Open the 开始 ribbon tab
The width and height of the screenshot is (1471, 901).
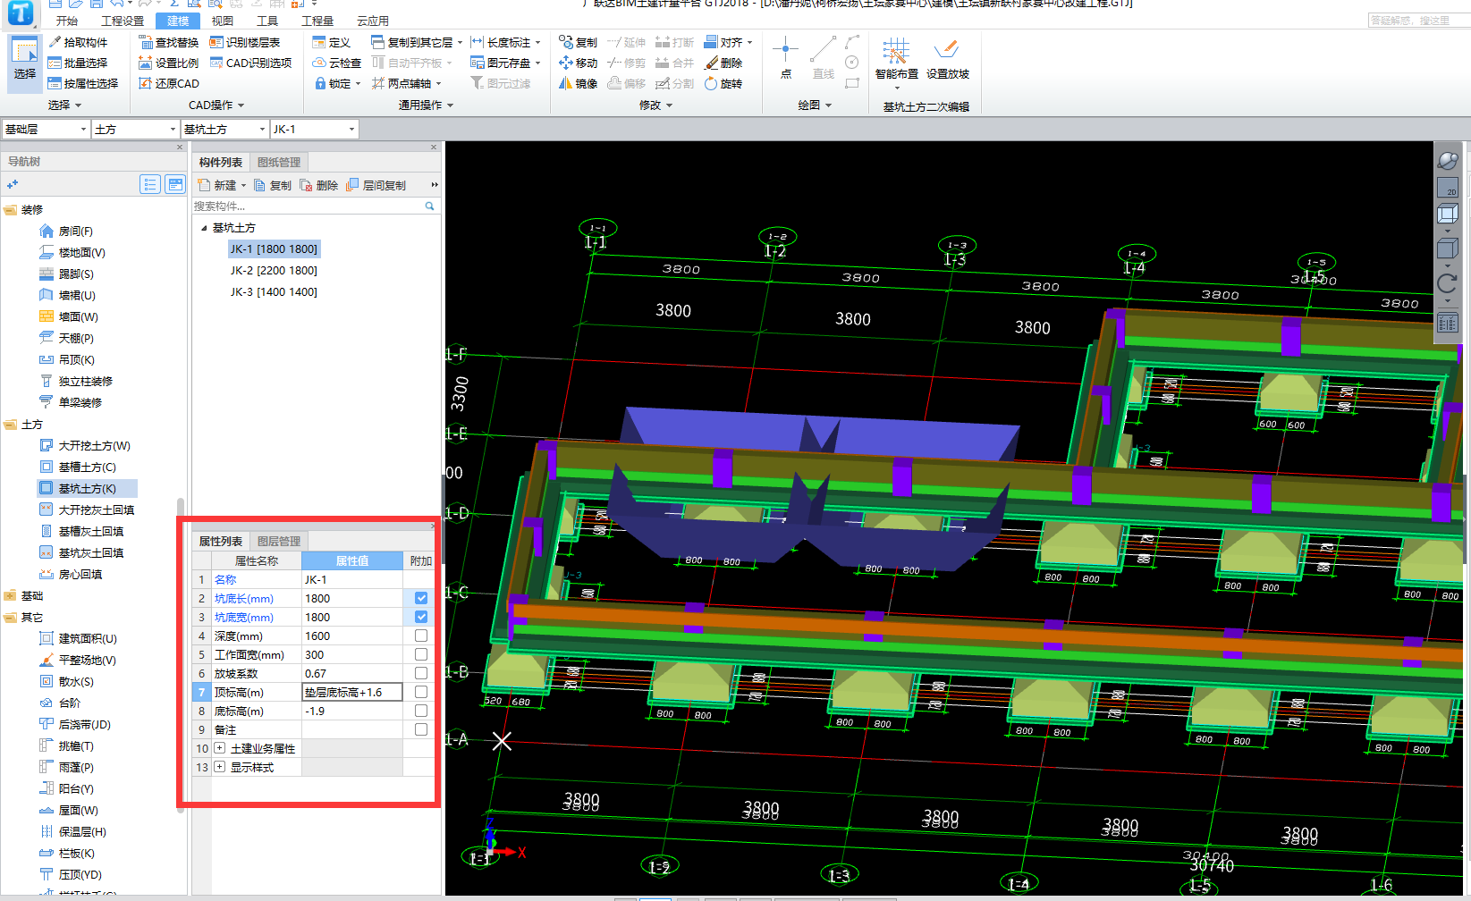tap(67, 21)
